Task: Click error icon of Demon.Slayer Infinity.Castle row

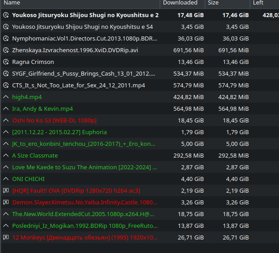Action: 6,202
